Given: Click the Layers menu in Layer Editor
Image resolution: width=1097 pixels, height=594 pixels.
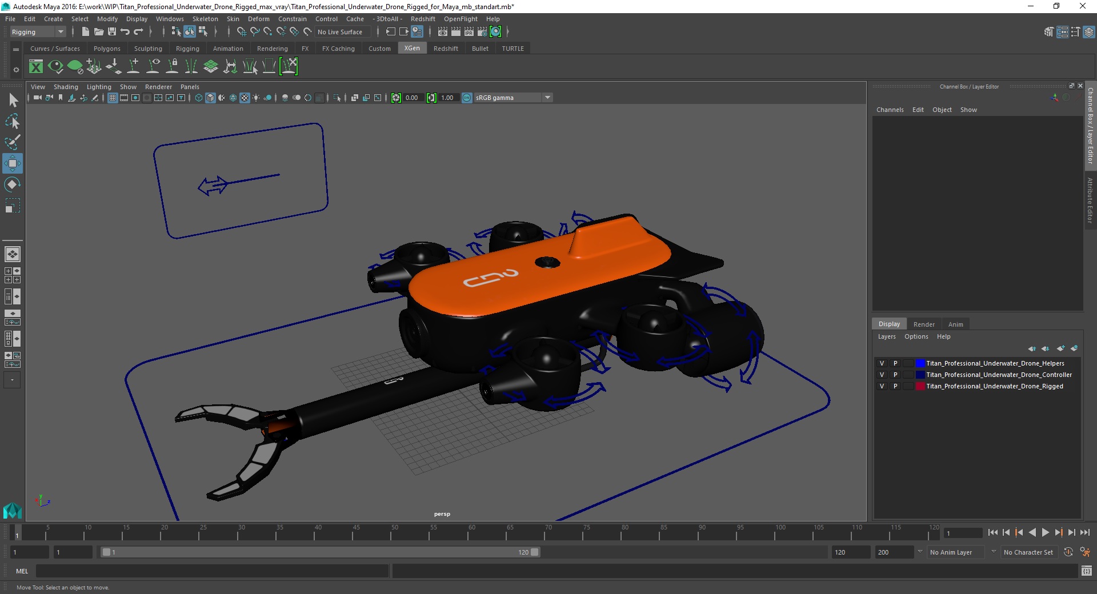Looking at the screenshot, I should pyautogui.click(x=887, y=336).
